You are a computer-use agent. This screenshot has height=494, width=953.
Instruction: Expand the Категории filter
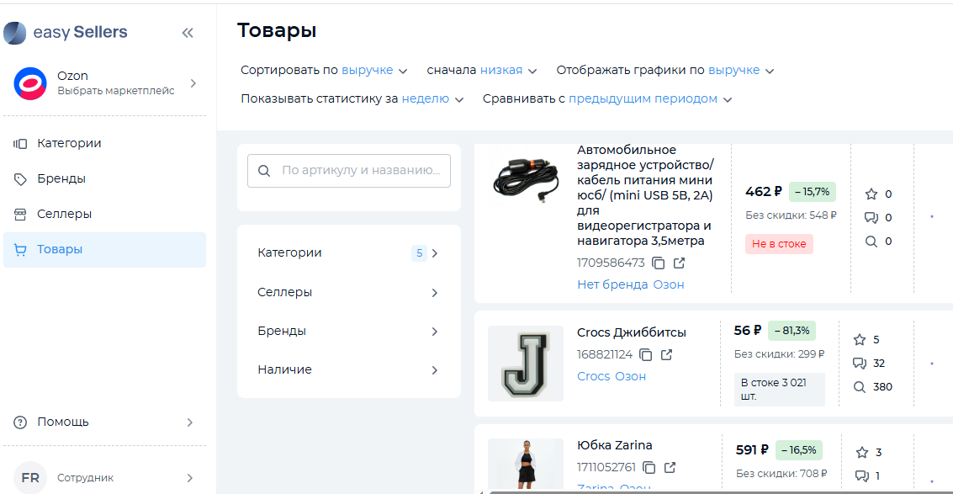(x=348, y=253)
